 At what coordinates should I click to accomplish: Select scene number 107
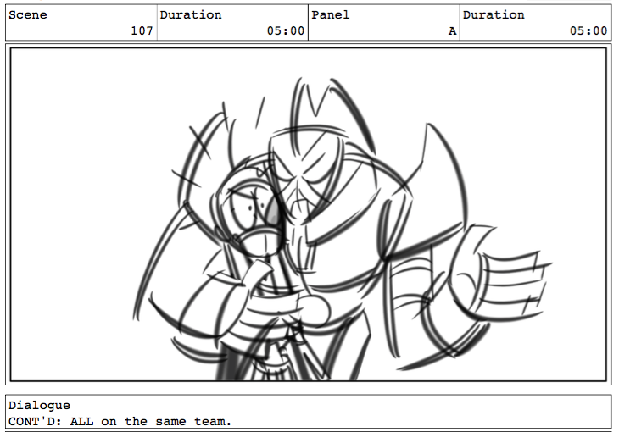[142, 30]
